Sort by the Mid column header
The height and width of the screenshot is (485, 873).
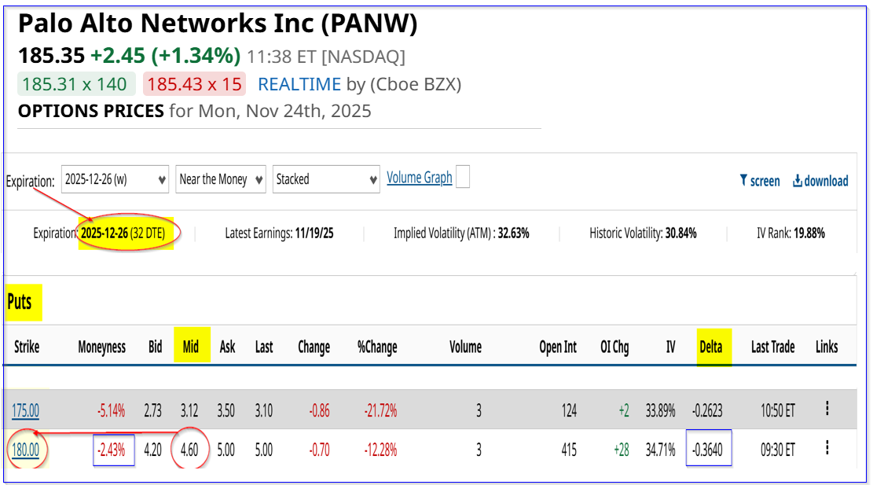pos(190,347)
